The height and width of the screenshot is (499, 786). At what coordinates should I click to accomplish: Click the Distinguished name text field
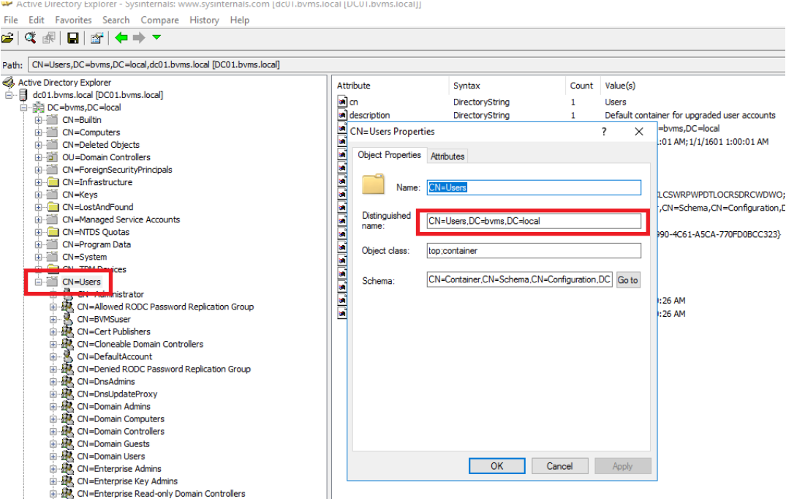534,221
